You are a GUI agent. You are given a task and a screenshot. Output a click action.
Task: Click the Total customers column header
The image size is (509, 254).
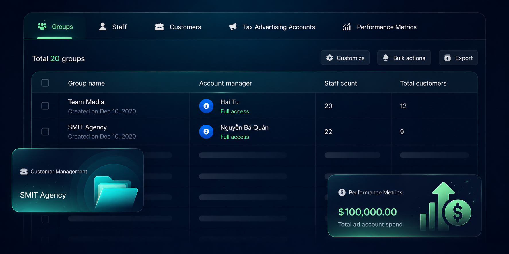click(423, 83)
